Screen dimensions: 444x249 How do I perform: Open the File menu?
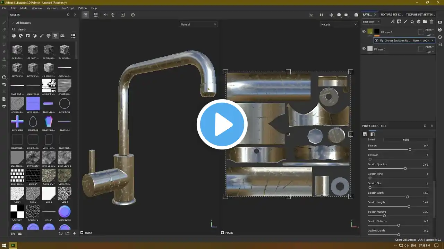(x=4, y=8)
